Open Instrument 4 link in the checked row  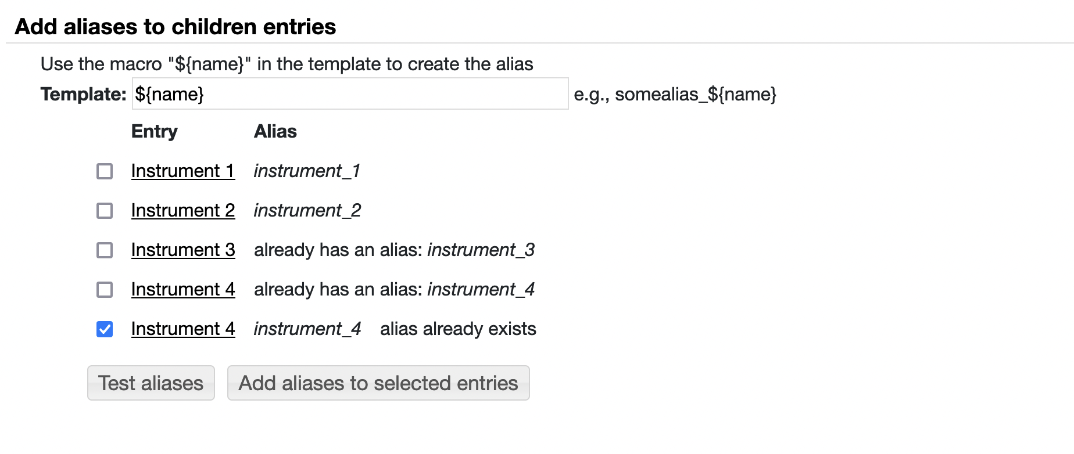[182, 329]
